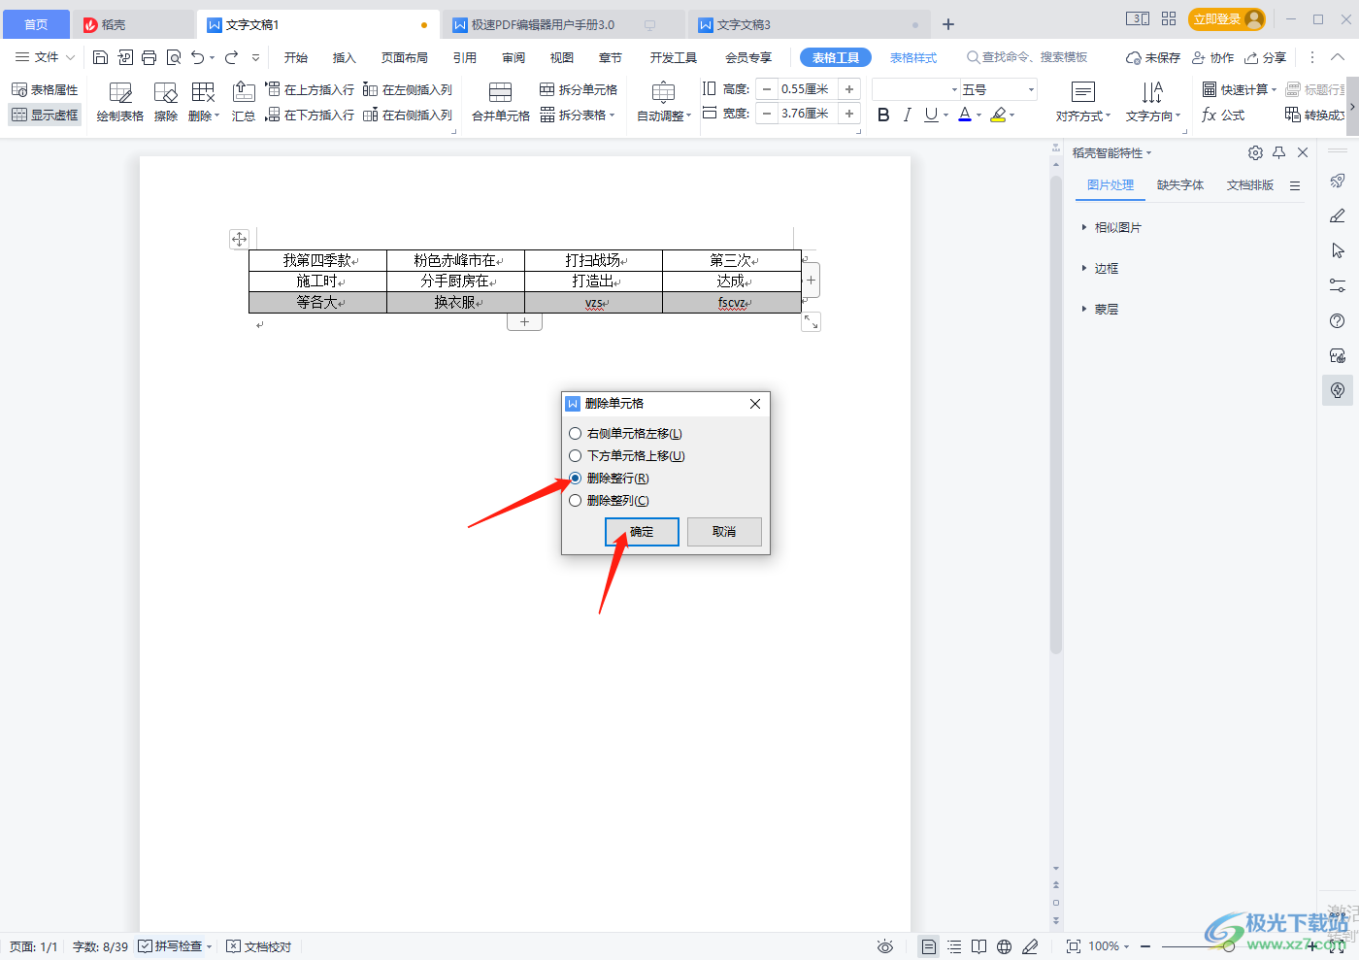Click 立即登录 login button
Image resolution: width=1359 pixels, height=960 pixels.
[1226, 19]
